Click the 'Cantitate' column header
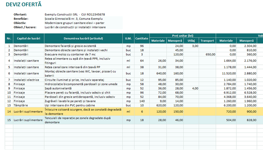The height and width of the screenshot is (150, 263). coord(142,38)
